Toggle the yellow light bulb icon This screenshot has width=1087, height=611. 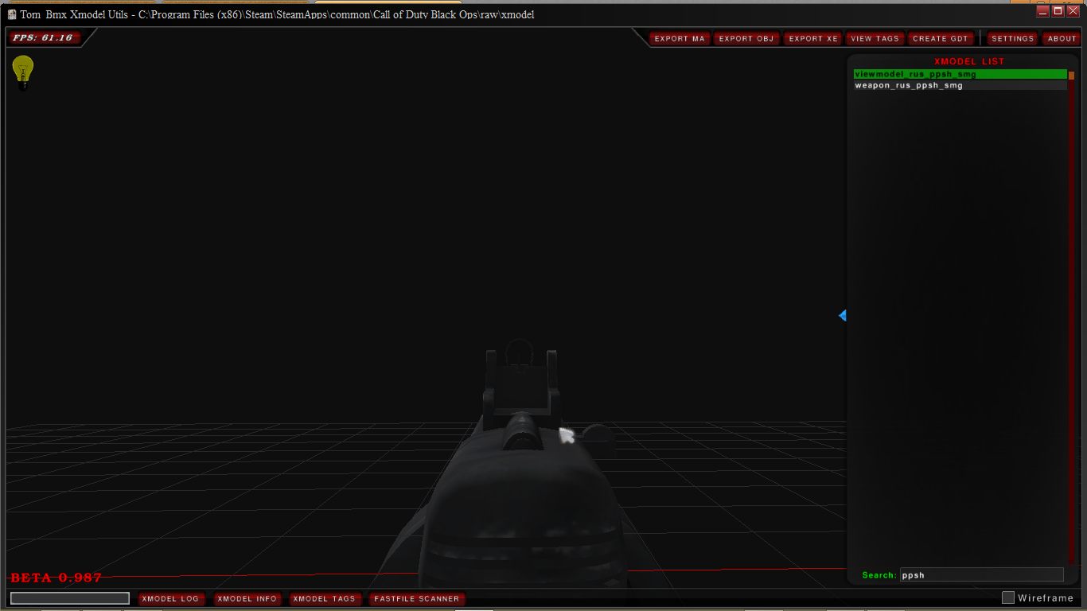(x=23, y=72)
